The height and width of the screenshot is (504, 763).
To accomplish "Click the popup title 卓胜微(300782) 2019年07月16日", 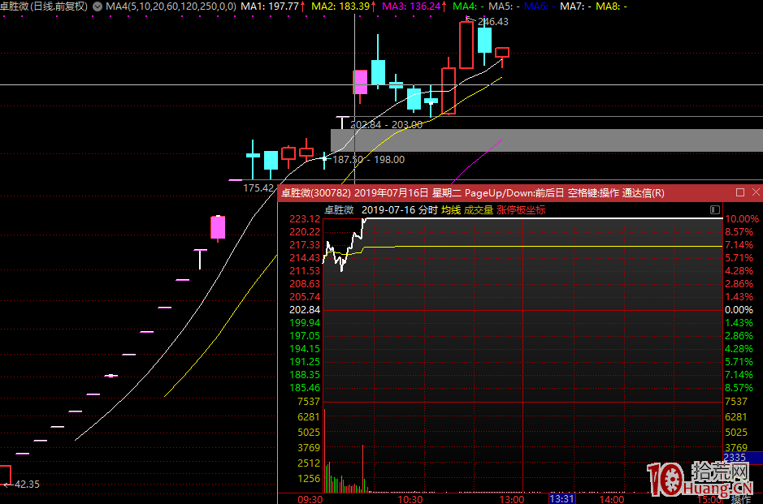I will pos(355,193).
